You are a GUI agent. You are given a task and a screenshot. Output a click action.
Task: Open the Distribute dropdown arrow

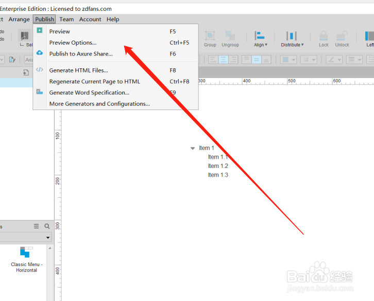(302, 45)
